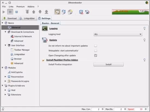
Task: Show hint bulb for Update section
Action: tap(145, 40)
